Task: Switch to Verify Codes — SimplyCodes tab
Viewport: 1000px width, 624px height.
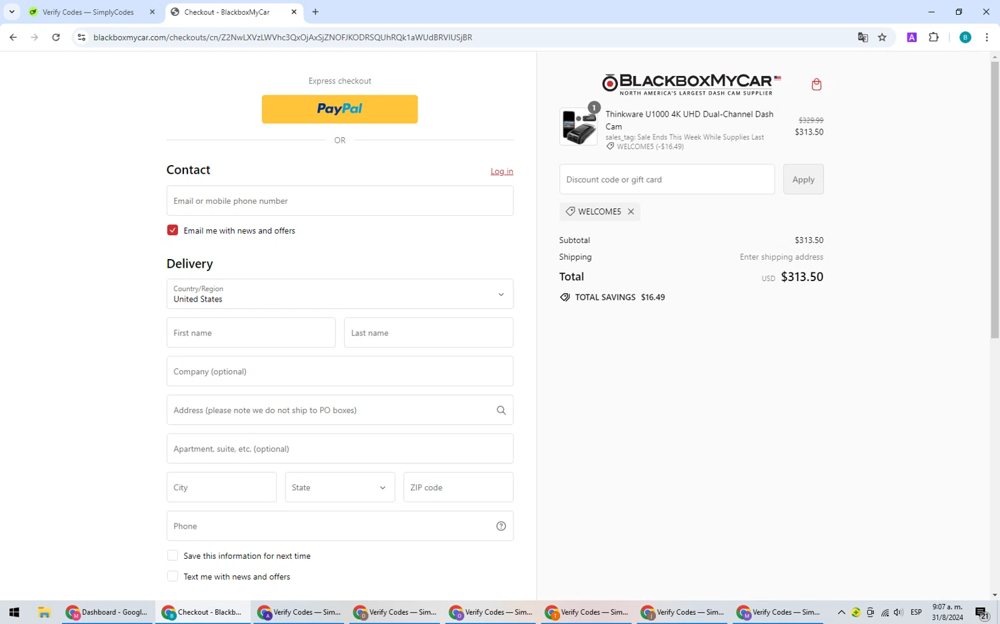Action: (88, 12)
